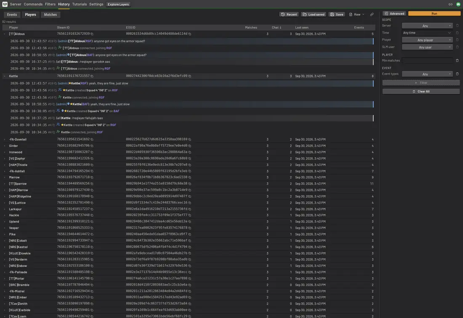The width and height of the screenshot is (463, 318).
Task: Open the Server scope dropdown
Action: point(427,26)
